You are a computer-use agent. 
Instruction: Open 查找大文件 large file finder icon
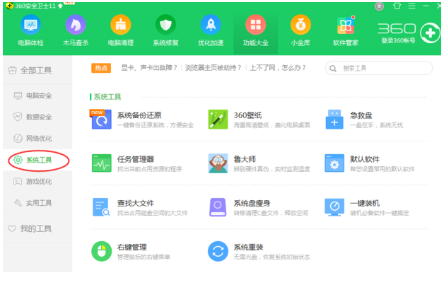tap(102, 207)
